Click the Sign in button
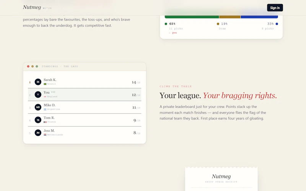 coord(275,8)
